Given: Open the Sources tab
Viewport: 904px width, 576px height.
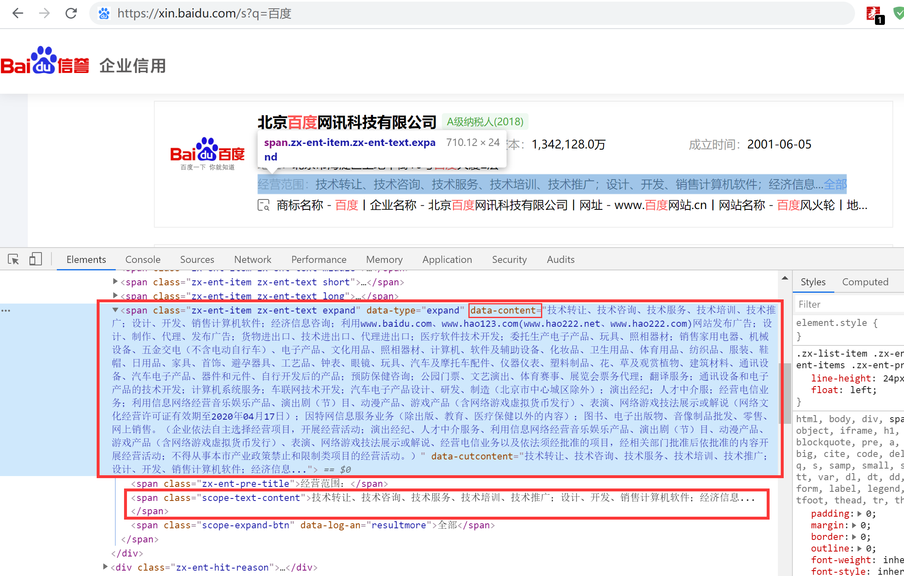Looking at the screenshot, I should [x=197, y=260].
